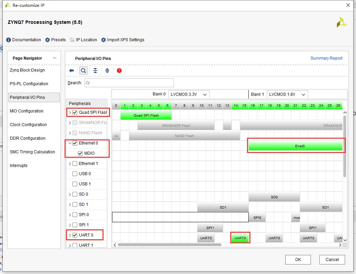
Task: Open the Documentation info icon
Action: point(9,40)
